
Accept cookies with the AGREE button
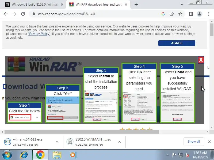coord(177,43)
